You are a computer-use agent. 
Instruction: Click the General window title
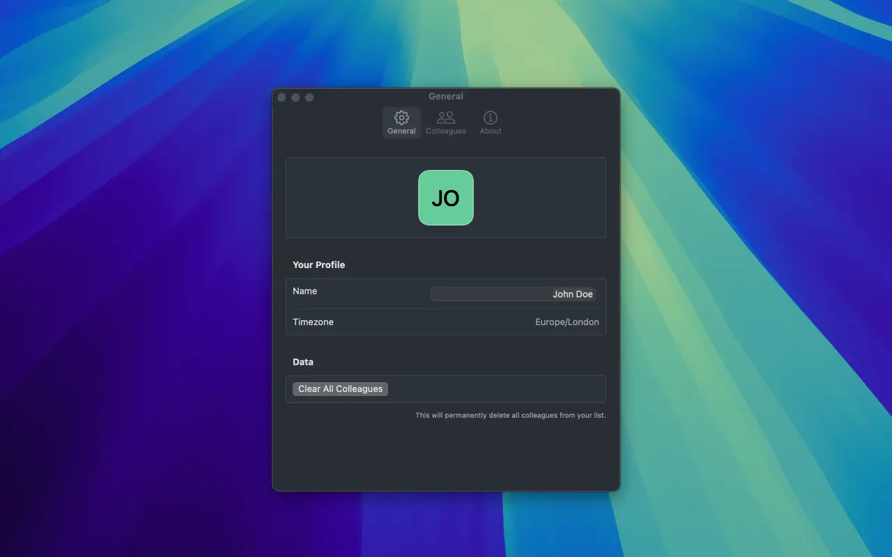pos(446,96)
